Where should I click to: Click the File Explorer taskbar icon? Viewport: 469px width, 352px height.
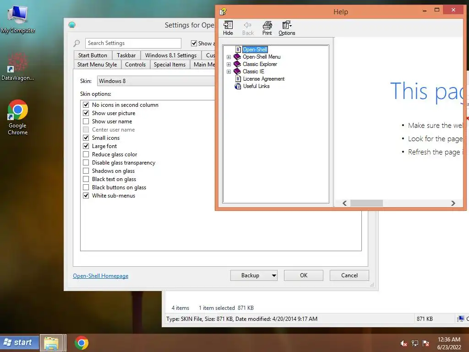tap(51, 343)
